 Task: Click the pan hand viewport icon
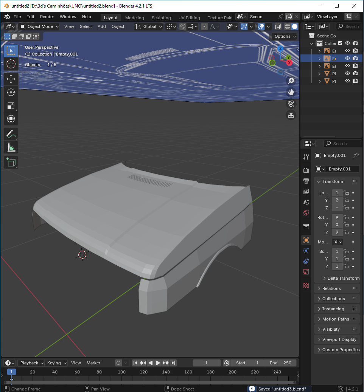click(291, 92)
